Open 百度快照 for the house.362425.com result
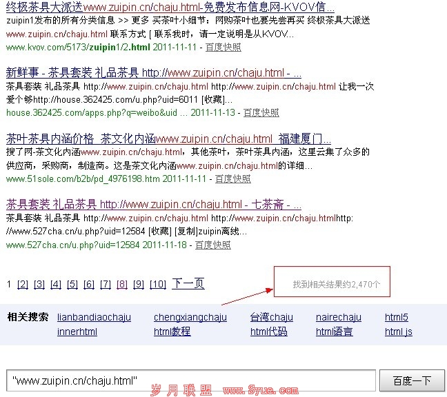The height and width of the screenshot is (397, 447). 261,113
